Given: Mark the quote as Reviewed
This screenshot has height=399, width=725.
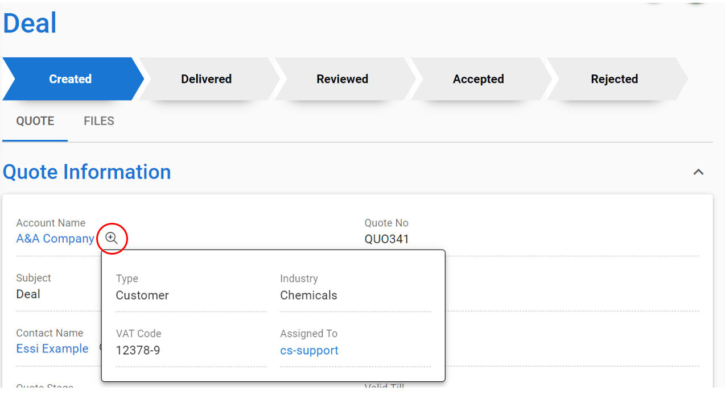Looking at the screenshot, I should point(342,79).
